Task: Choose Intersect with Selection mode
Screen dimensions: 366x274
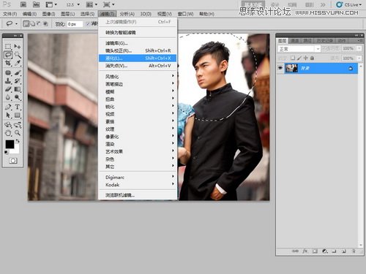Action: 45,24
